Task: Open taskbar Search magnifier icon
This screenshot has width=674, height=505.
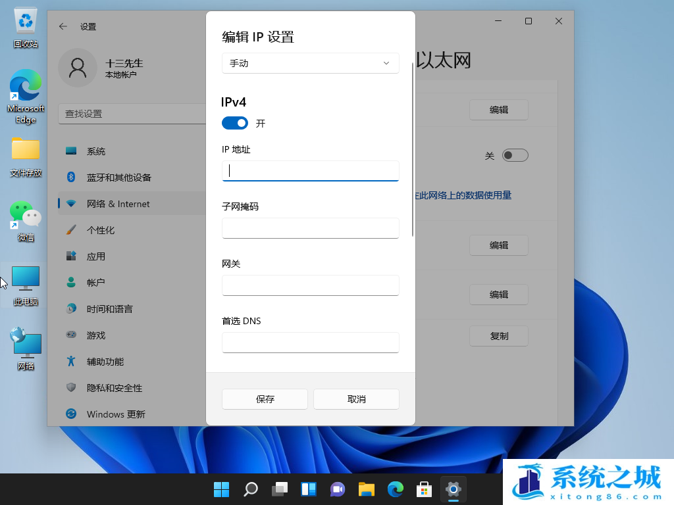Action: click(x=251, y=489)
